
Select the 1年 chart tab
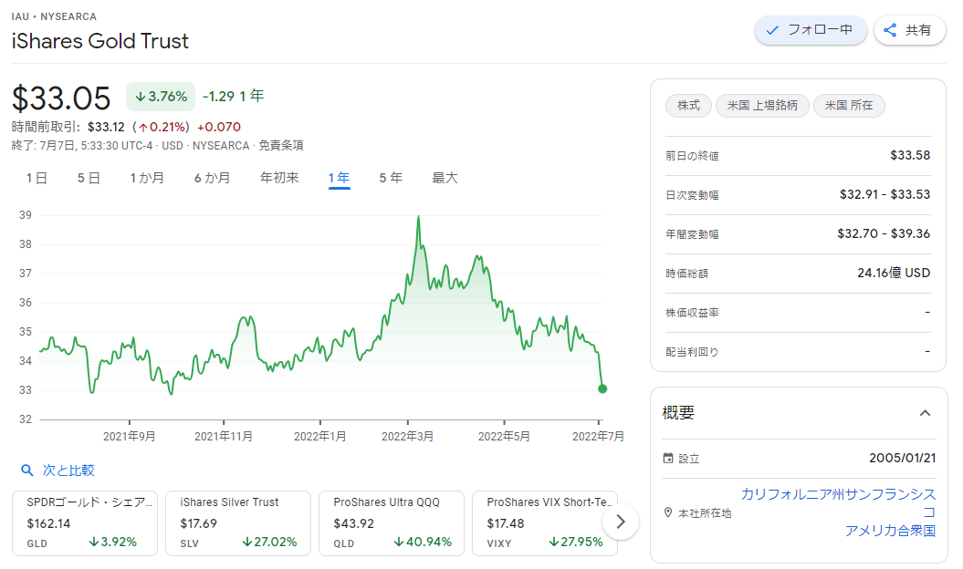pos(339,178)
